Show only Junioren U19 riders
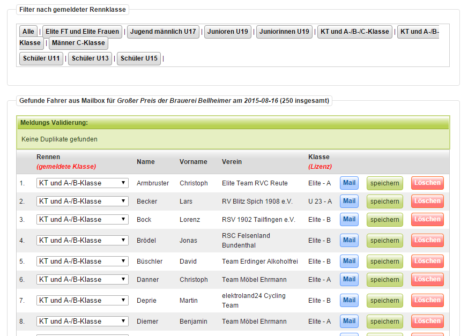Image resolution: width=468 pixels, height=336 pixels. pos(227,32)
